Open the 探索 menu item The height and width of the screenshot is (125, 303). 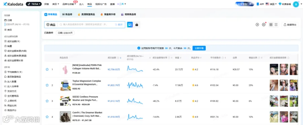pyautogui.click(x=46, y=4)
